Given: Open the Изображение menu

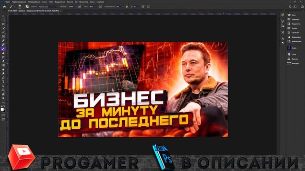Looking at the screenshot, I should click(x=34, y=2).
